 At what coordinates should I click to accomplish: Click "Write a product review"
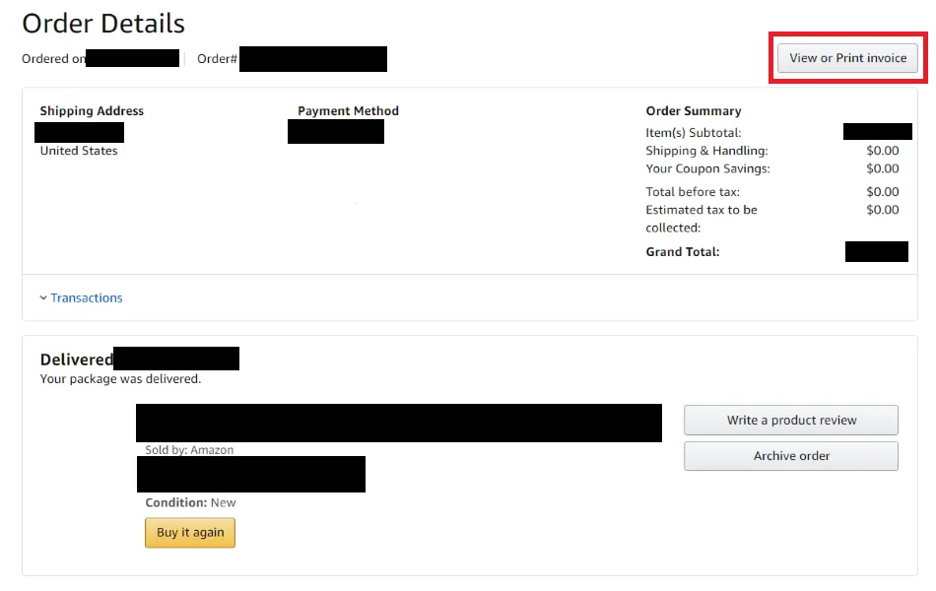click(x=790, y=420)
